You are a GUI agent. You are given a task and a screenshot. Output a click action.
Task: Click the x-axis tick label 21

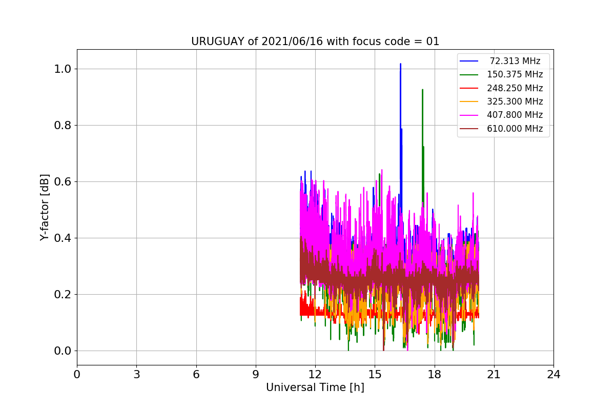[494, 374]
